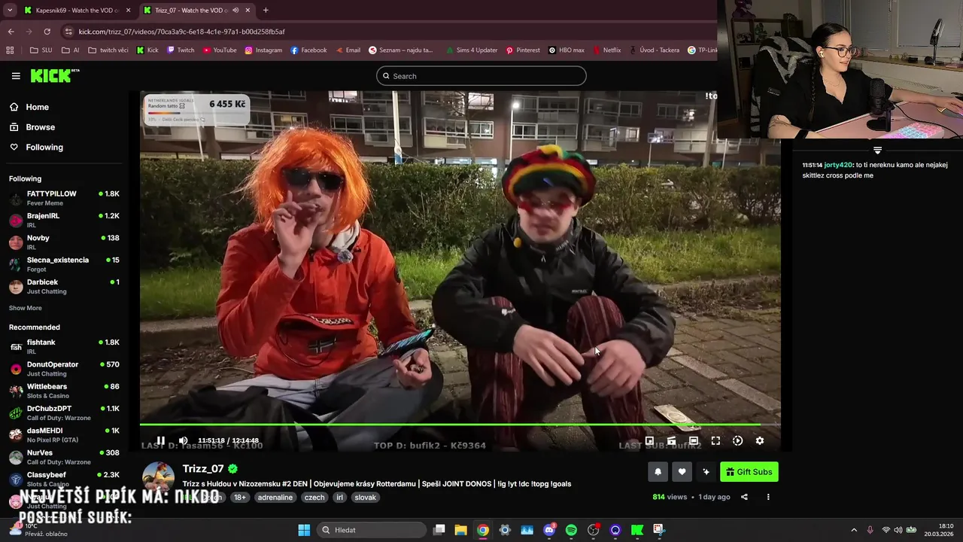Open the twitch věci bookmarks folder
The image size is (963, 542).
pyautogui.click(x=108, y=50)
